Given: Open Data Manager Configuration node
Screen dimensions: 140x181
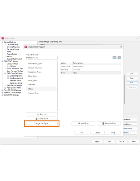Looking at the screenshot, I should pyautogui.click(x=15, y=71).
